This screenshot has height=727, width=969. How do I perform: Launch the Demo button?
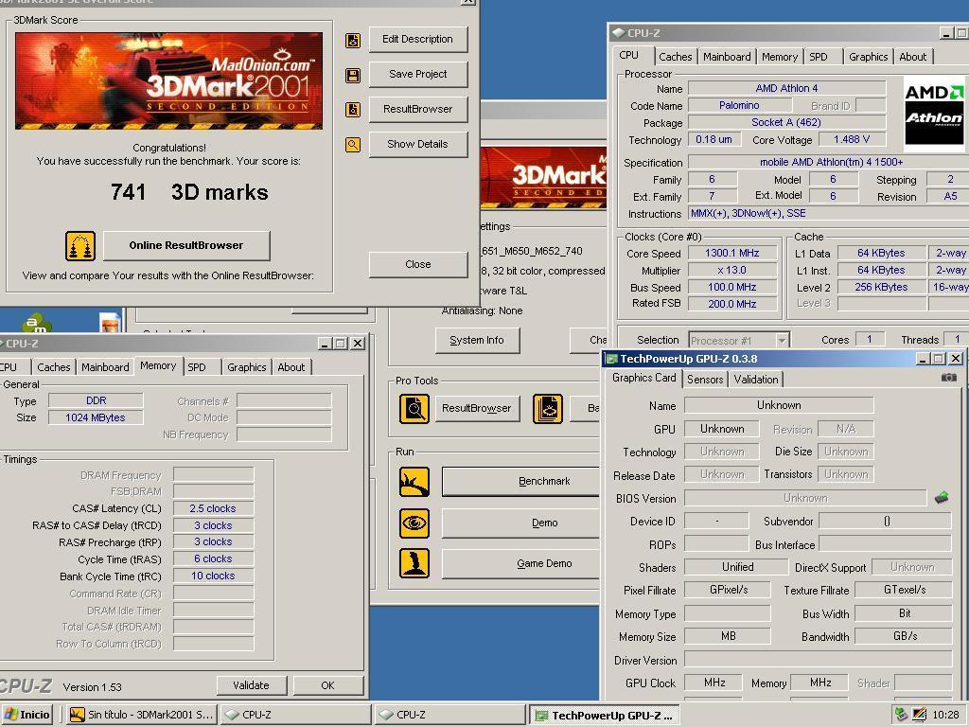[522, 523]
